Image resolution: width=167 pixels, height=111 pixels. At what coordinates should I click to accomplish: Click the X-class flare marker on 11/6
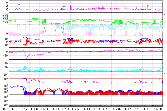click(x=19, y=4)
